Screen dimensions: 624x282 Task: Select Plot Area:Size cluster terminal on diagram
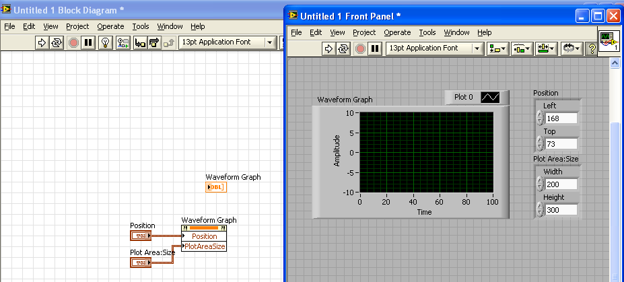[x=141, y=262]
